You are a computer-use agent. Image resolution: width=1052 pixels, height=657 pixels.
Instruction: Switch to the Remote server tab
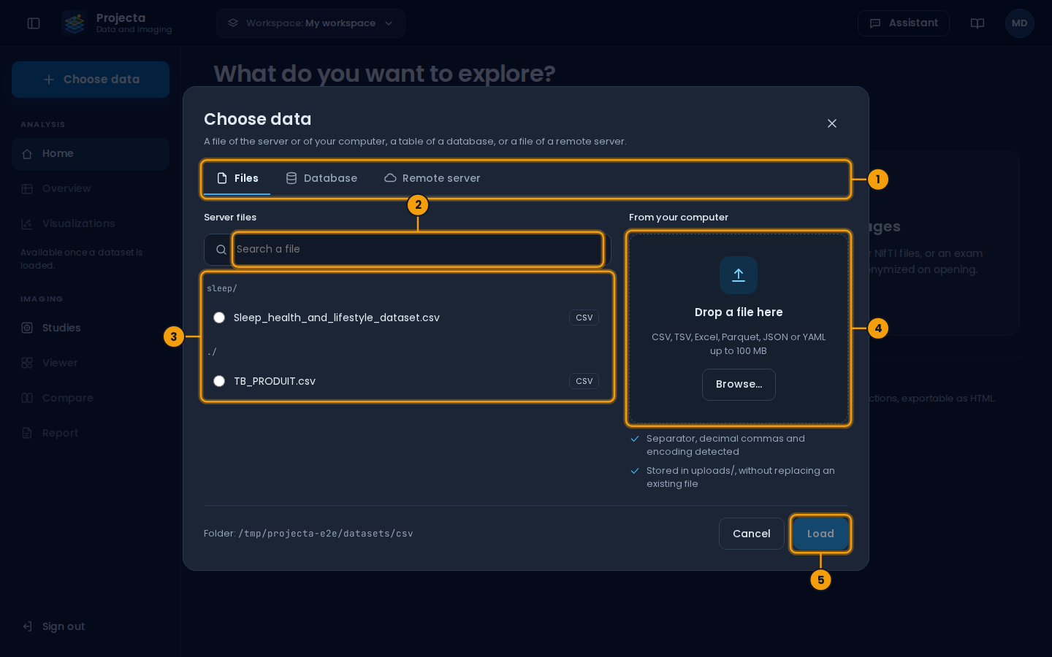[432, 178]
